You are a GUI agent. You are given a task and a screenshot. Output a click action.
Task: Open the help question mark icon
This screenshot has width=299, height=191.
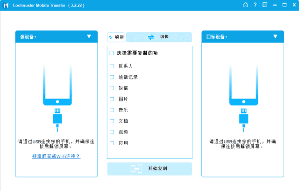pos(255,5)
